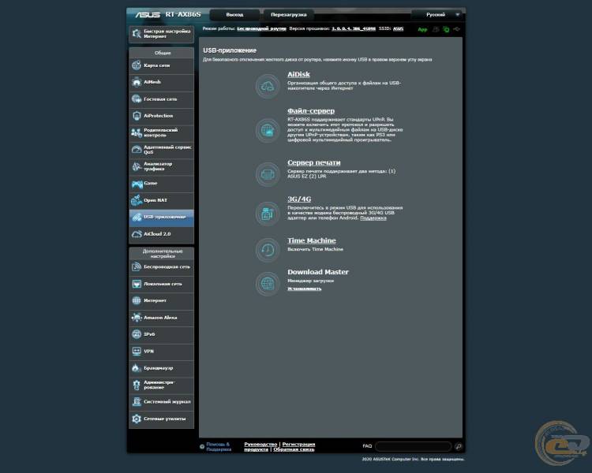Open Системный журнал system log
Viewport: 592px width, 473px height.
162,402
